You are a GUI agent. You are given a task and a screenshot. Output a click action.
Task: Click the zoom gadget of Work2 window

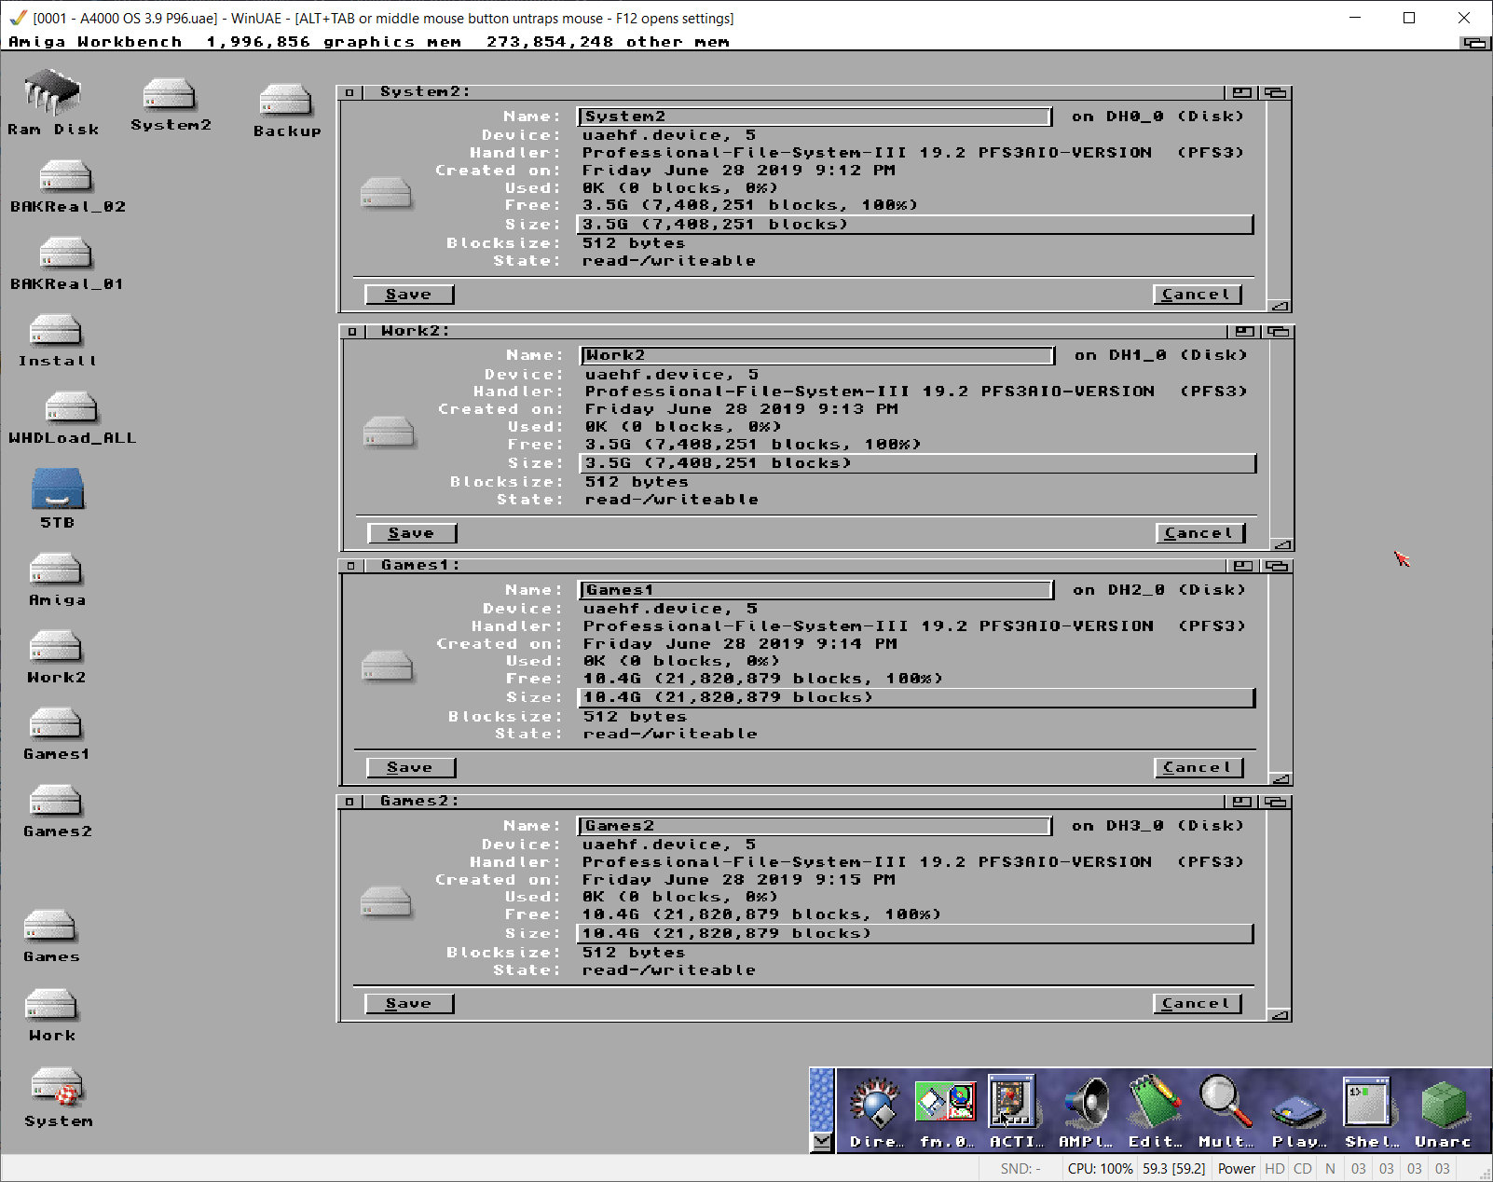tap(1244, 331)
